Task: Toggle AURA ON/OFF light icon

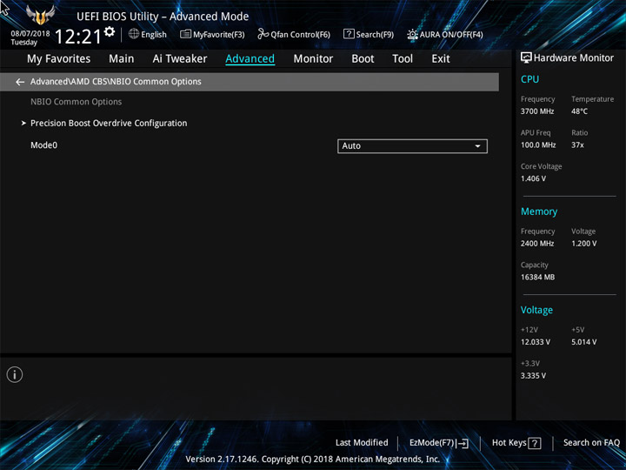Action: (412, 34)
